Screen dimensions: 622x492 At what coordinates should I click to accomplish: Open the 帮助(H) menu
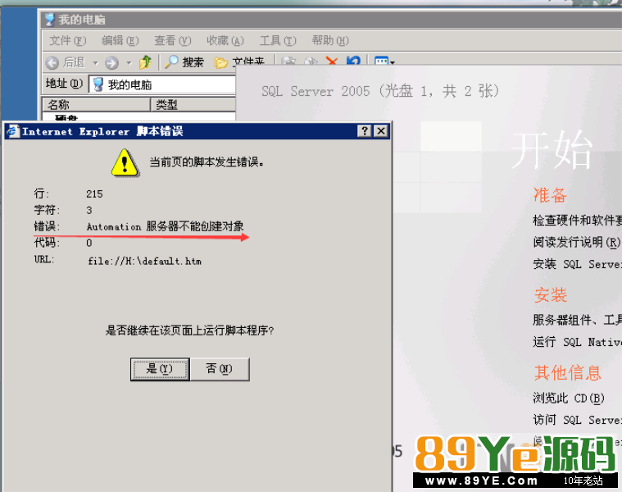pos(330,40)
